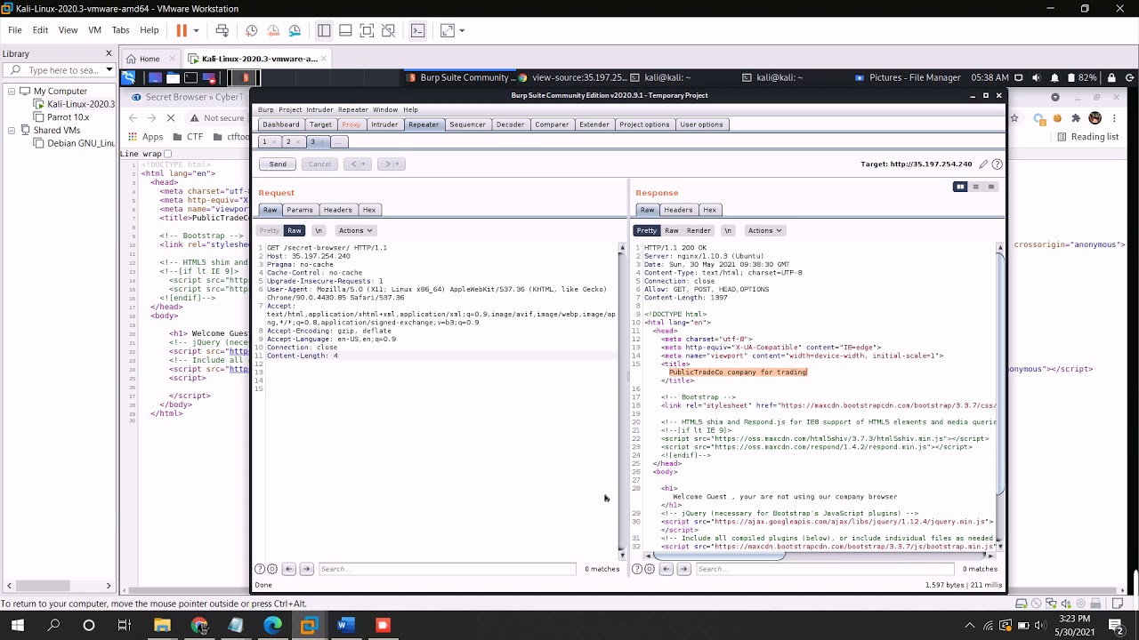The image size is (1139, 640).
Task: Open the Extender tab
Action: coord(594,124)
